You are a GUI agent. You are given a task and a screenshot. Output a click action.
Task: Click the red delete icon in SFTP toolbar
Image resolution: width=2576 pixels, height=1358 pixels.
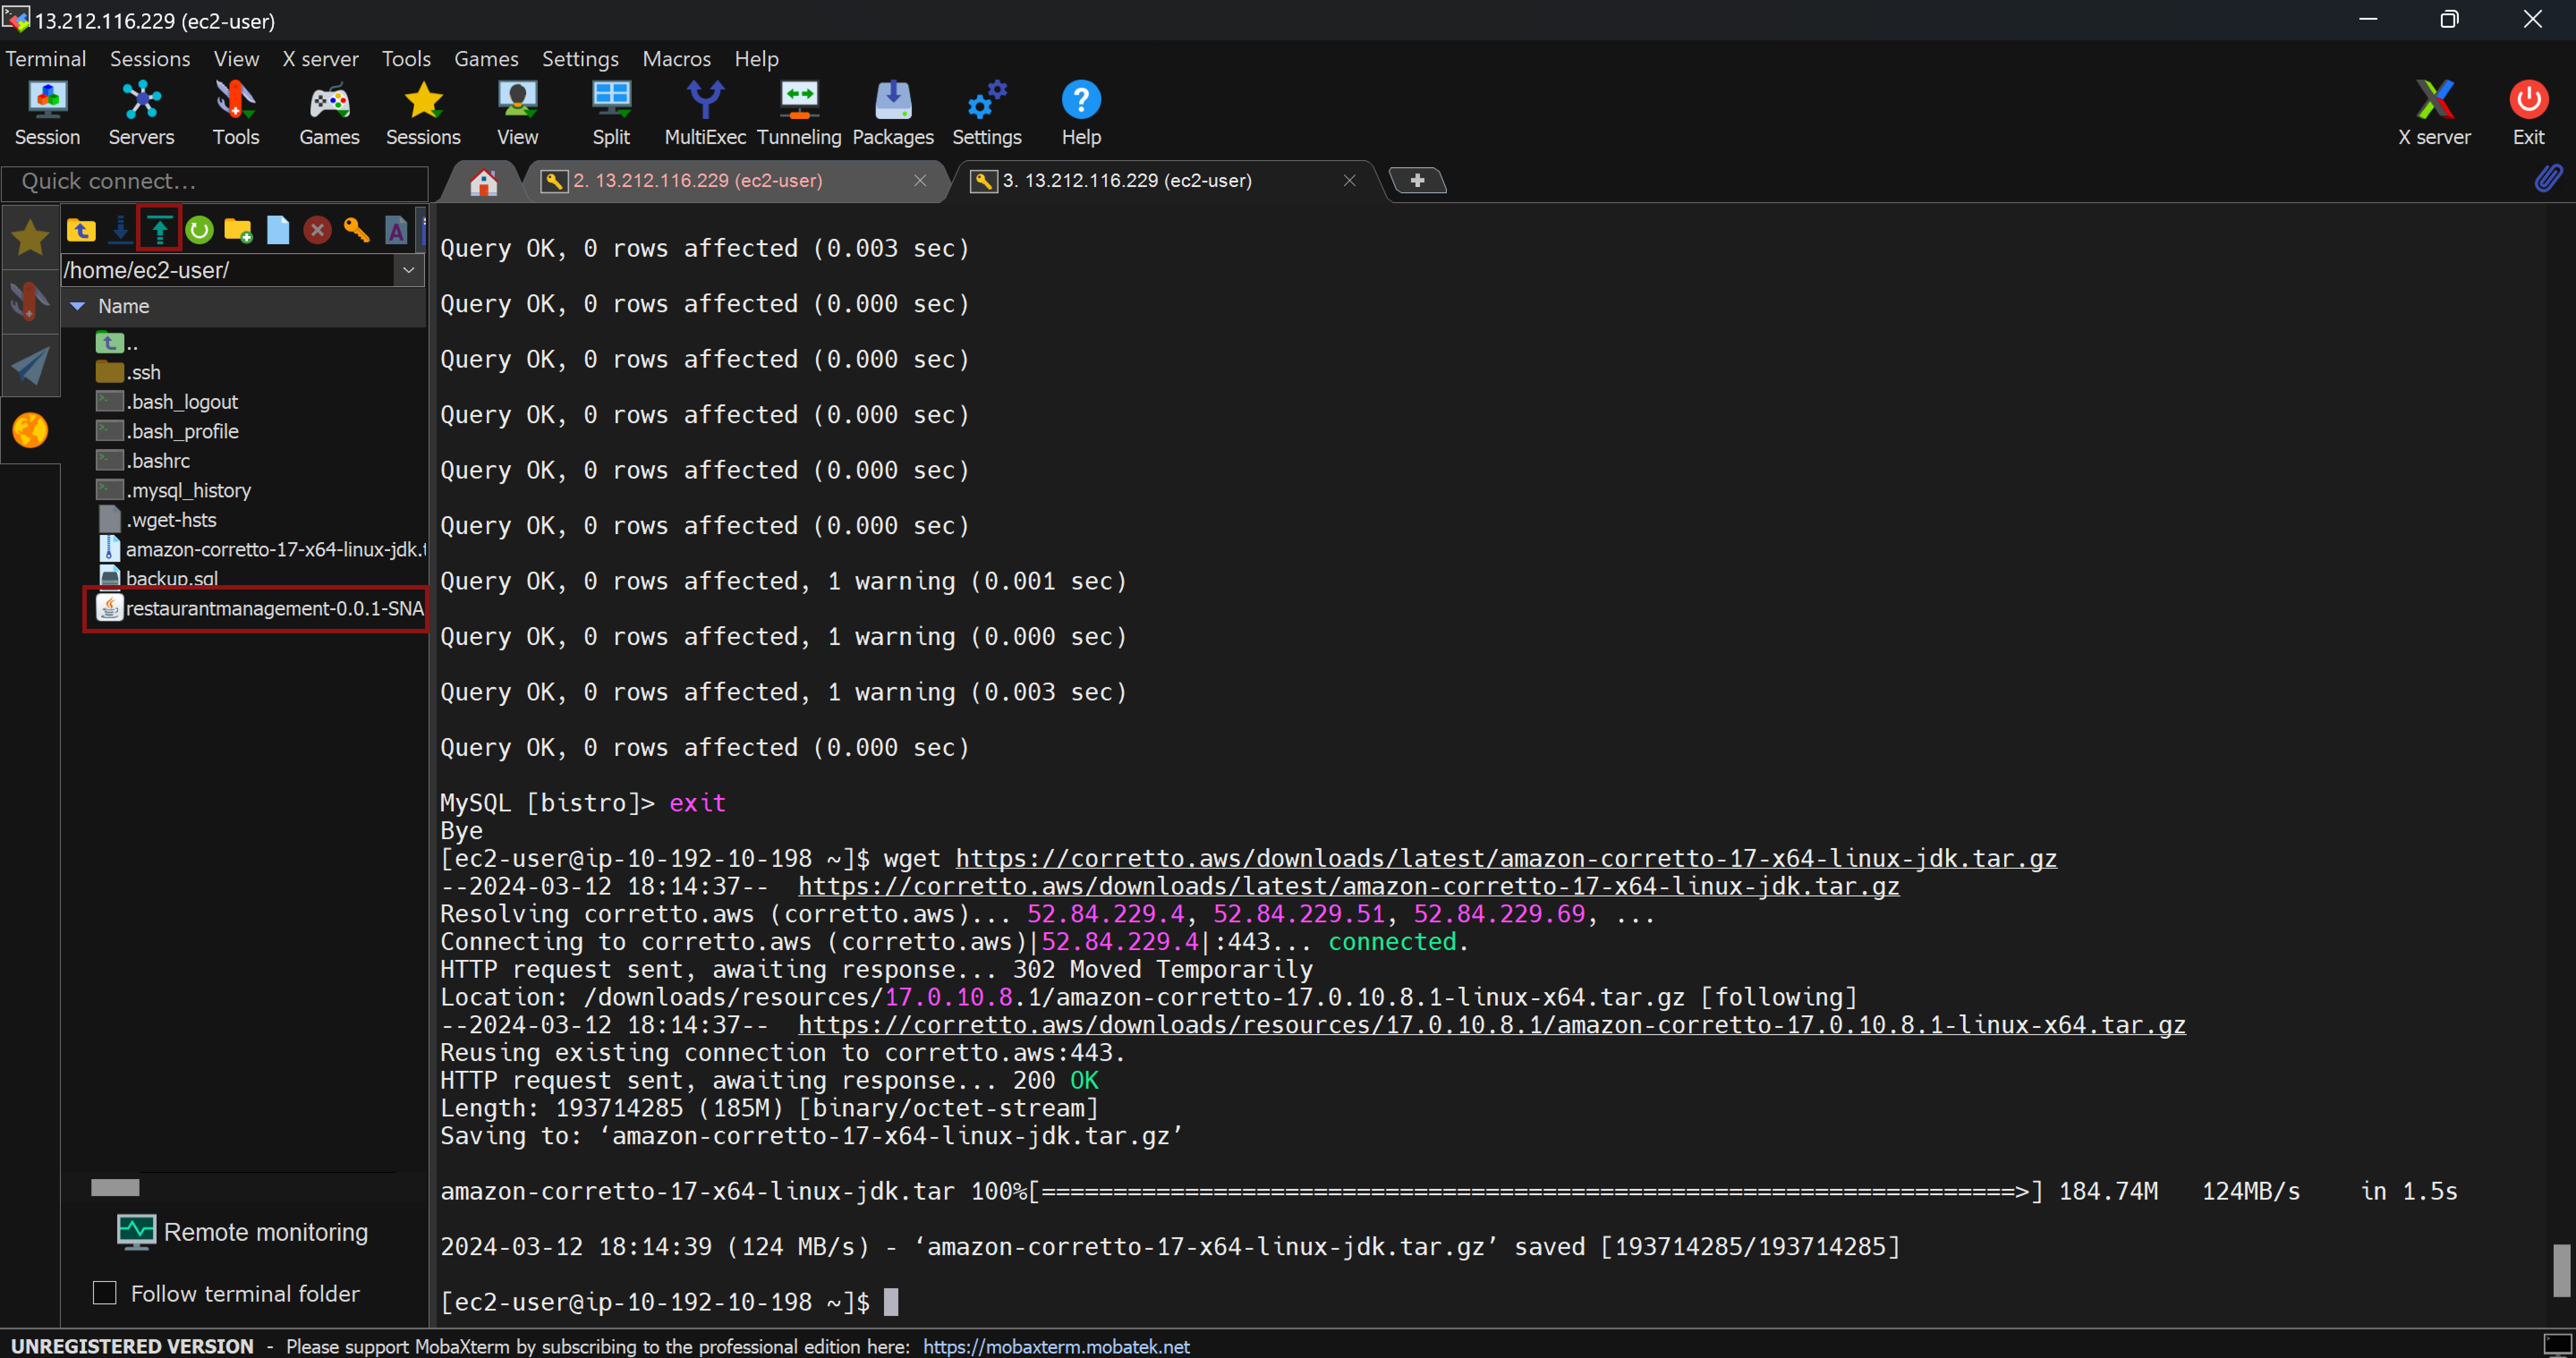coord(317,230)
